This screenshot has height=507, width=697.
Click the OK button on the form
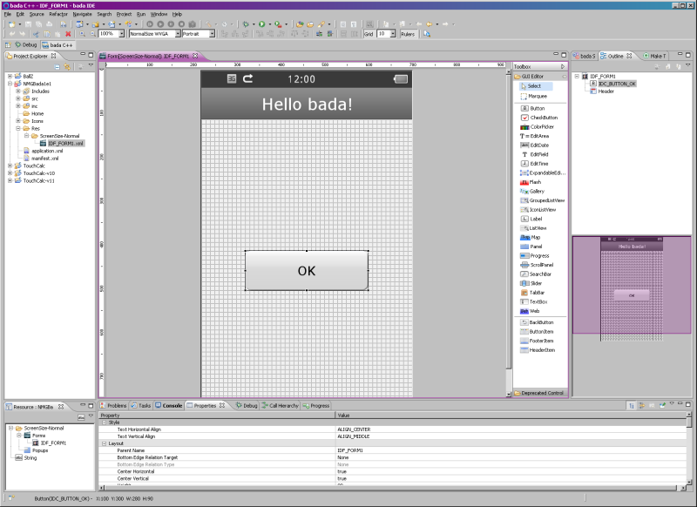pyautogui.click(x=306, y=271)
